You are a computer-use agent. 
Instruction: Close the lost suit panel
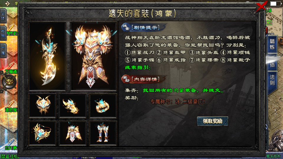point(261,6)
